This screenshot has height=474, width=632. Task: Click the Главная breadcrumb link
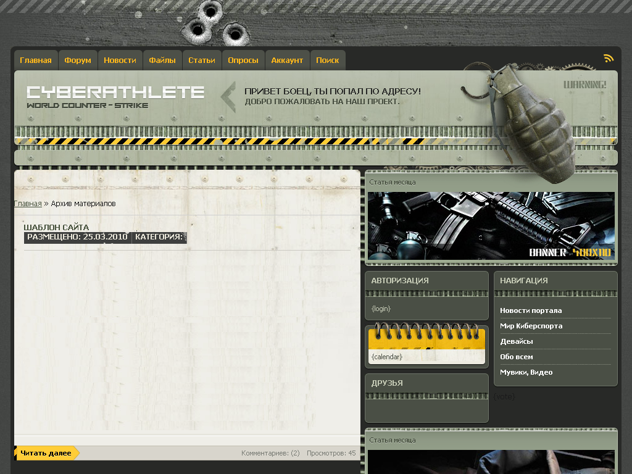pos(28,204)
